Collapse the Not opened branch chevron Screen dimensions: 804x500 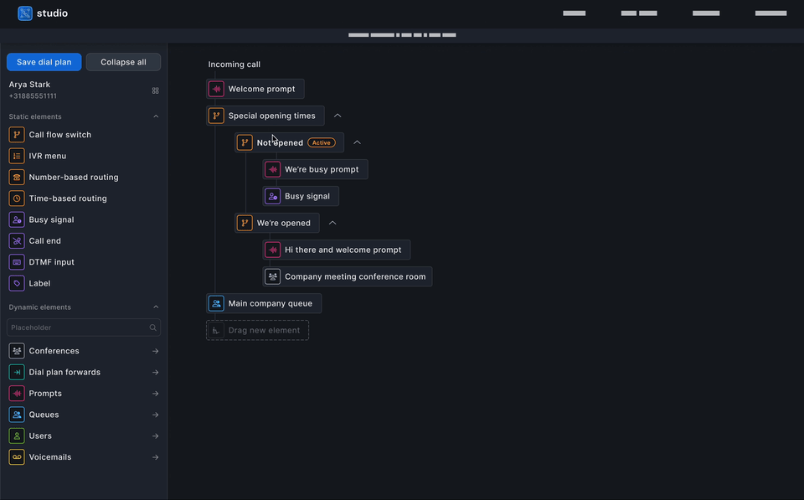357,142
